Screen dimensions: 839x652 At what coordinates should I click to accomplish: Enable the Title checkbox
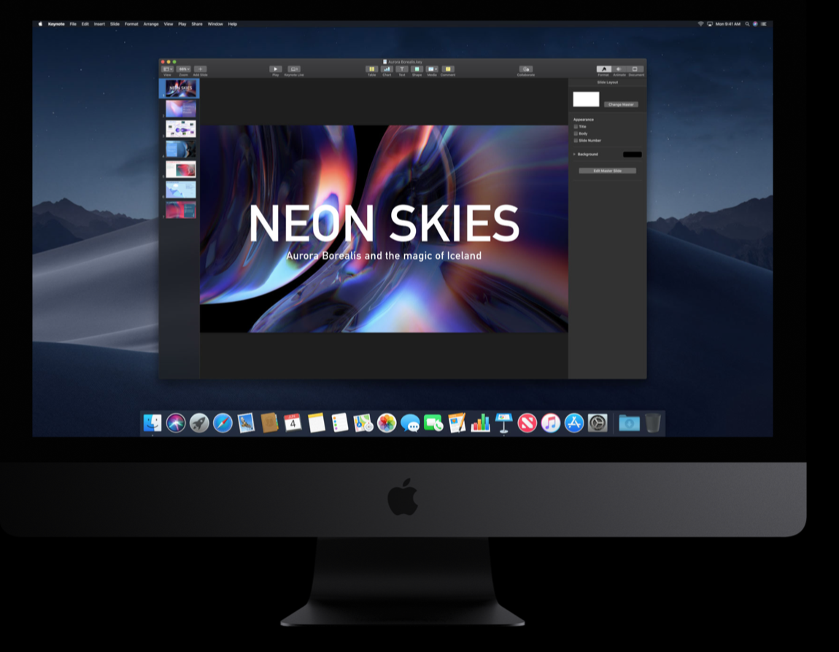(576, 127)
